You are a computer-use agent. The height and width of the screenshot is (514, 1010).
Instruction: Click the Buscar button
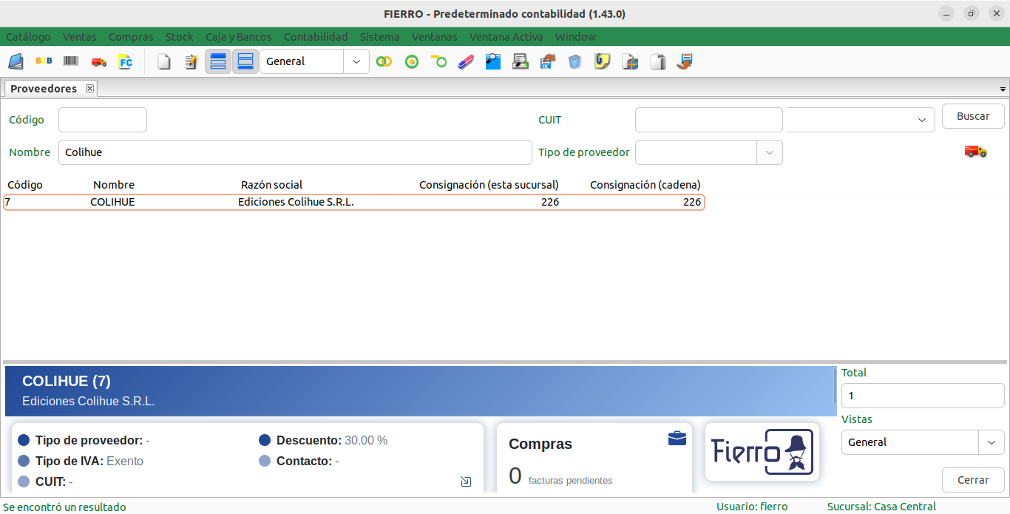click(x=973, y=116)
